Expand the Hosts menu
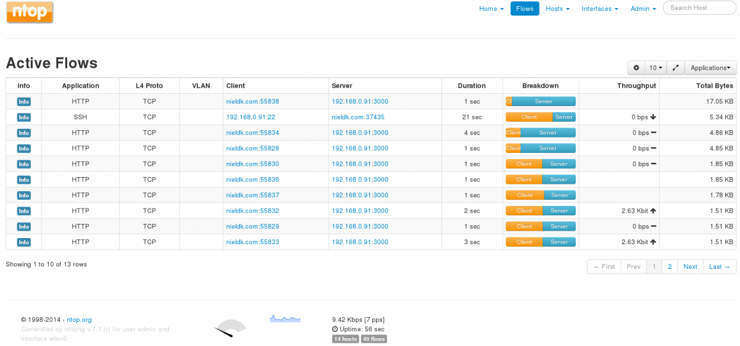The width and height of the screenshot is (740, 346). coord(557,9)
